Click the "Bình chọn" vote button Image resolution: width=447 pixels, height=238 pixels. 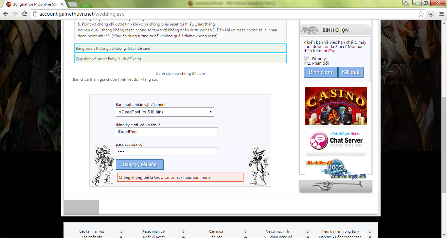pyautogui.click(x=320, y=72)
